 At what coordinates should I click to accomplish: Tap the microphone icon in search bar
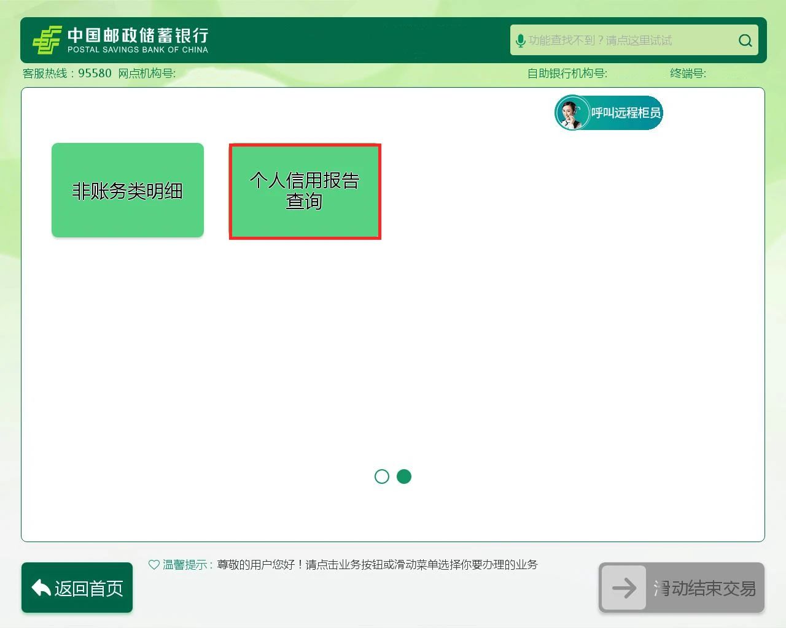520,40
